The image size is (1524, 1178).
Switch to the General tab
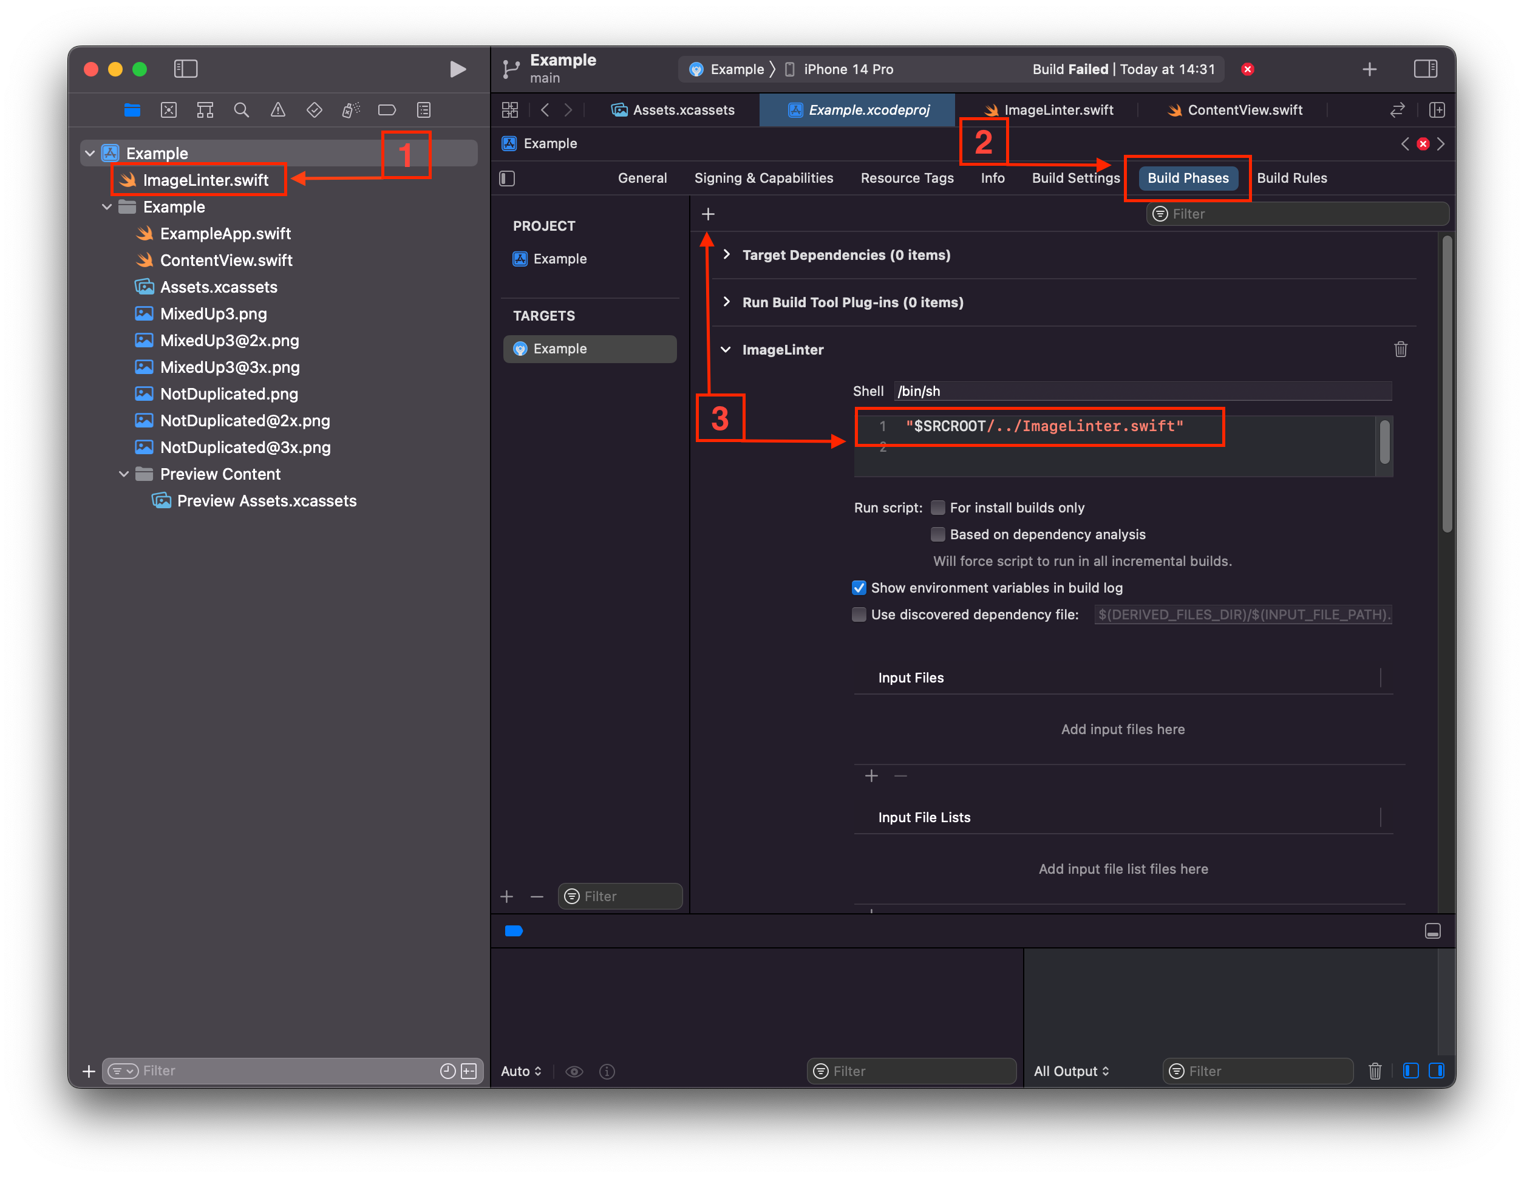pyautogui.click(x=642, y=178)
